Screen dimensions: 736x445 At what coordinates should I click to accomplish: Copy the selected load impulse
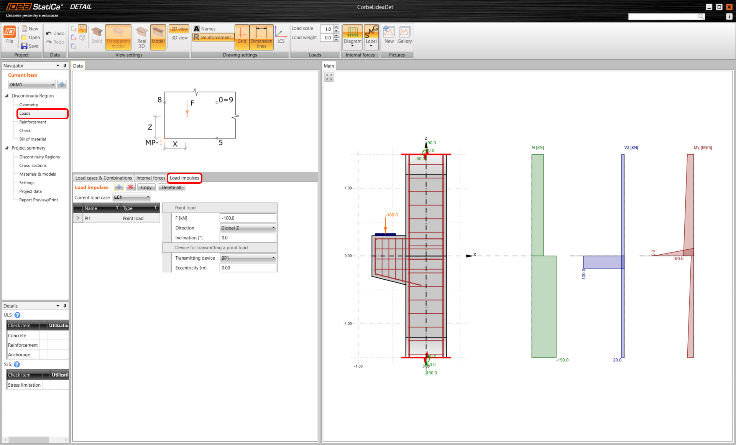(146, 187)
